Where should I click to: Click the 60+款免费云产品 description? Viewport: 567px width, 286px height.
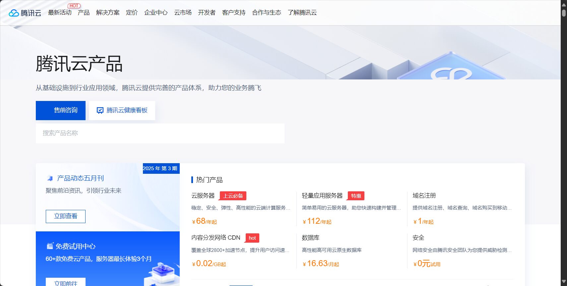[x=98, y=259]
